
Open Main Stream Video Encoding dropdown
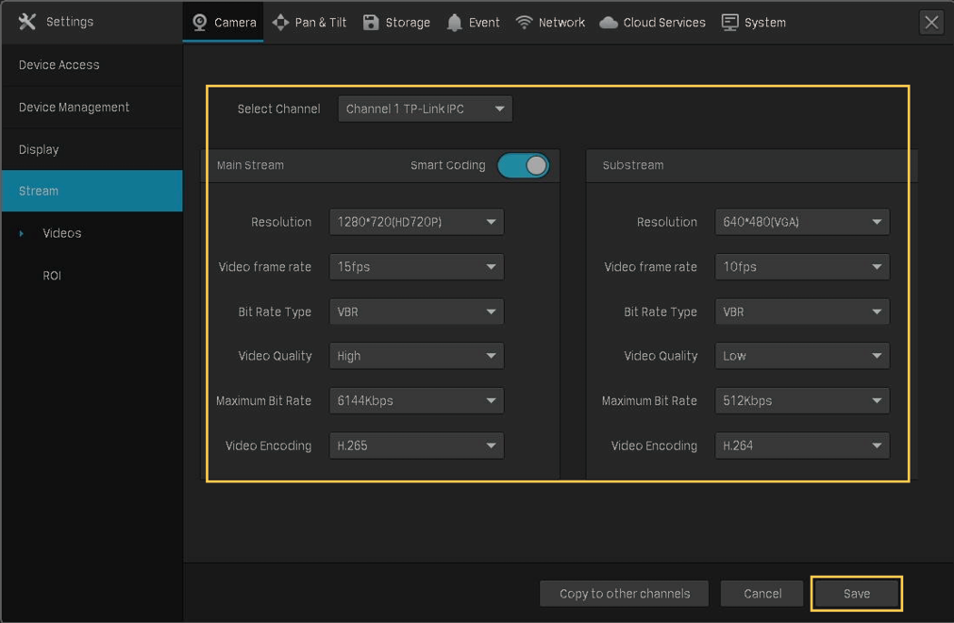point(416,446)
